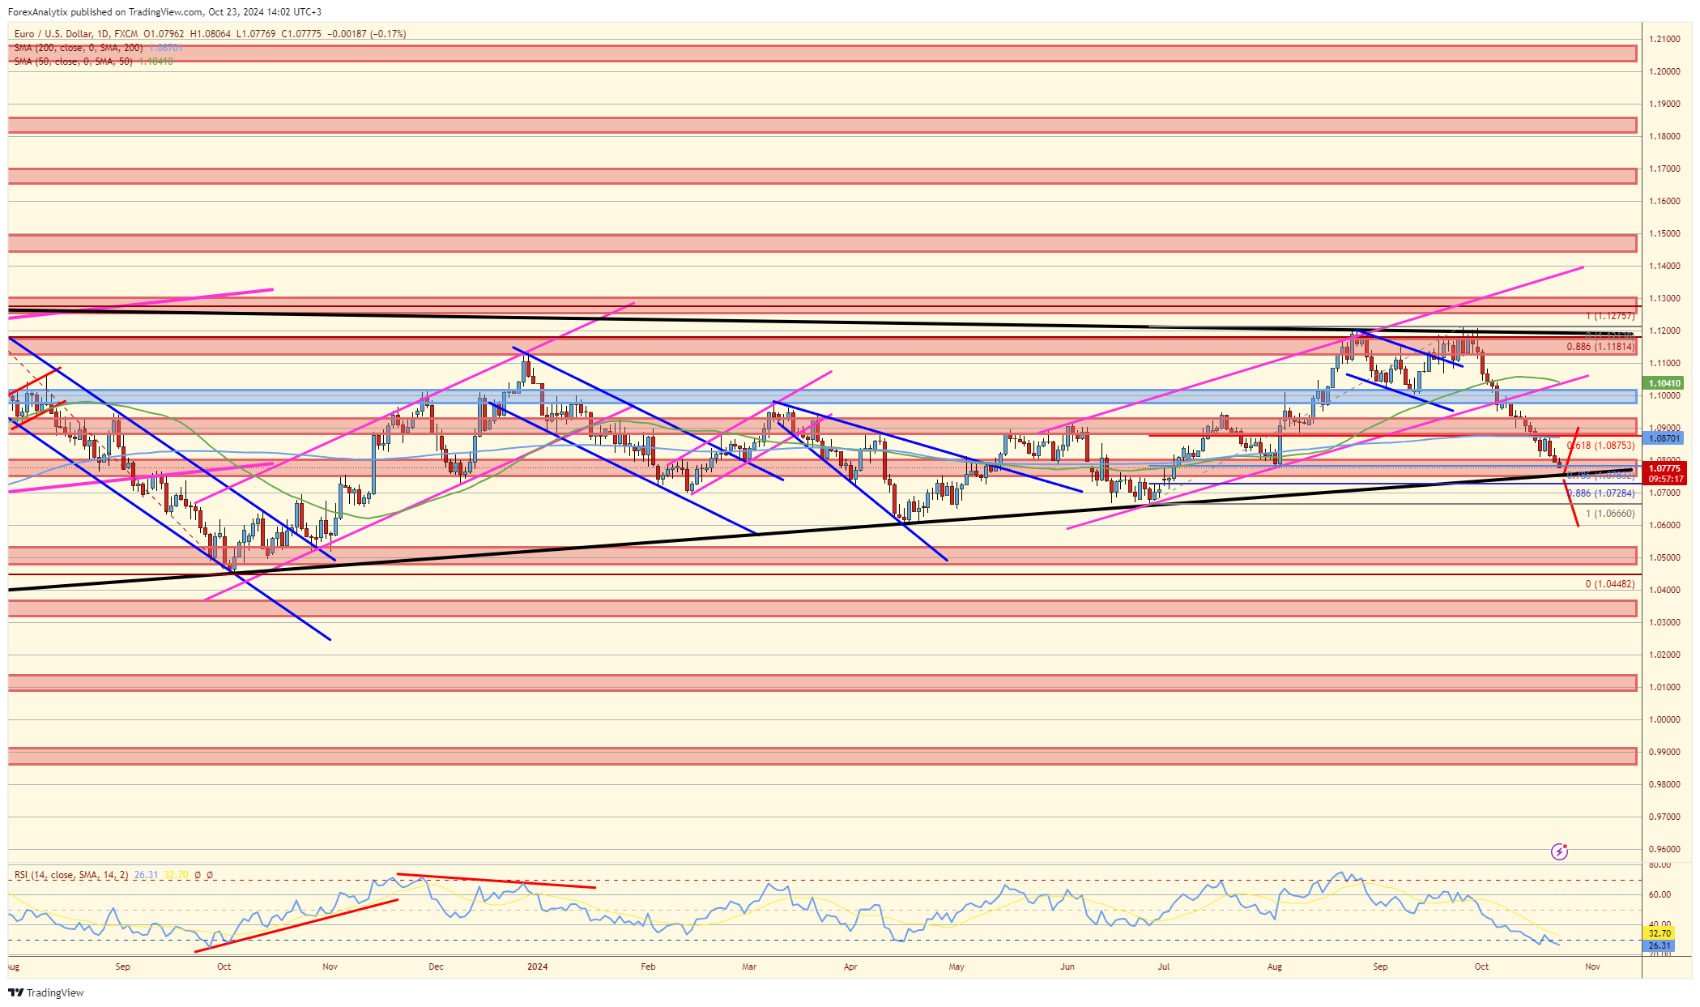Click the Apr label on time axis
This screenshot has height=1007, width=1700.
[x=850, y=966]
